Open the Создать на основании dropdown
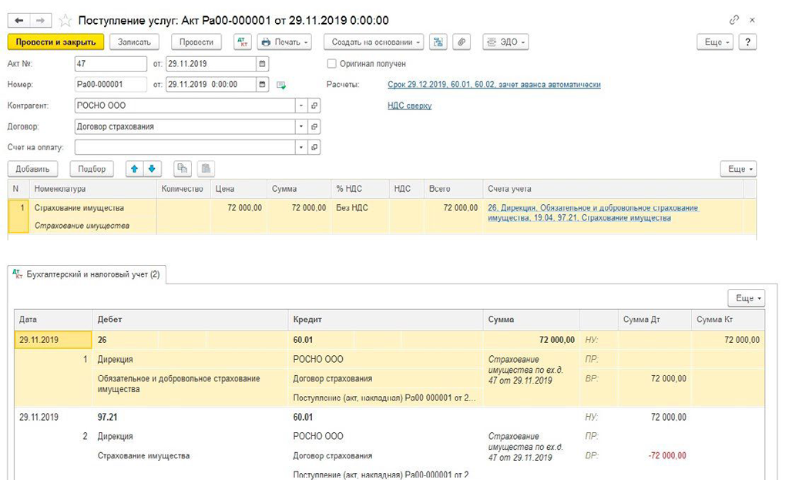Image resolution: width=789 pixels, height=480 pixels. tap(374, 42)
